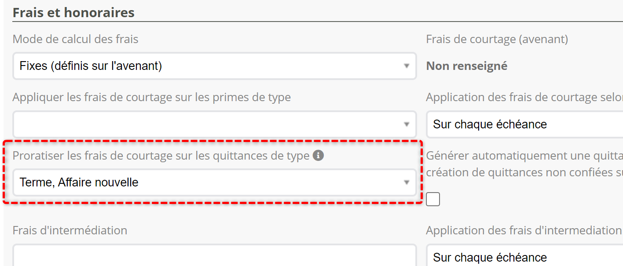Click the Application des frais d'intermediation label
Image resolution: width=623 pixels, height=266 pixels.
524,230
